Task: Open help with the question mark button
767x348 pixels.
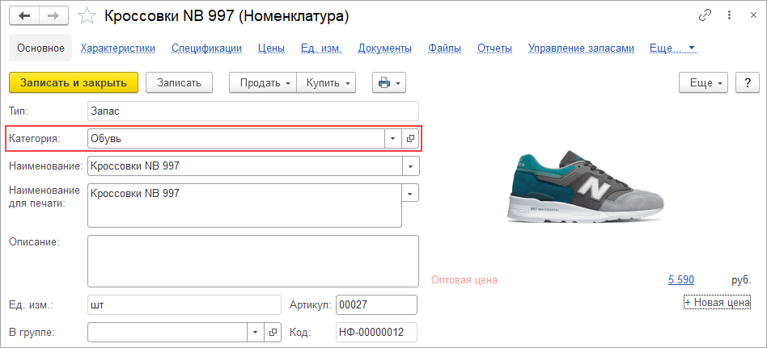Action: 748,82
